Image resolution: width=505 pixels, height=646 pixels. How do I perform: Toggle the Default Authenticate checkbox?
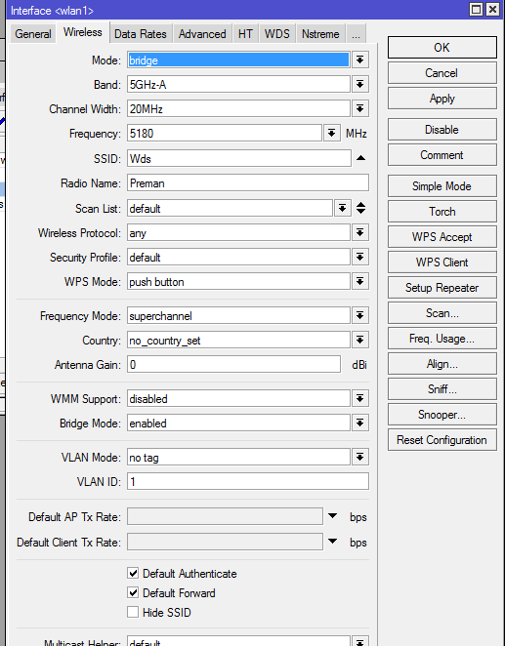pyautogui.click(x=133, y=573)
